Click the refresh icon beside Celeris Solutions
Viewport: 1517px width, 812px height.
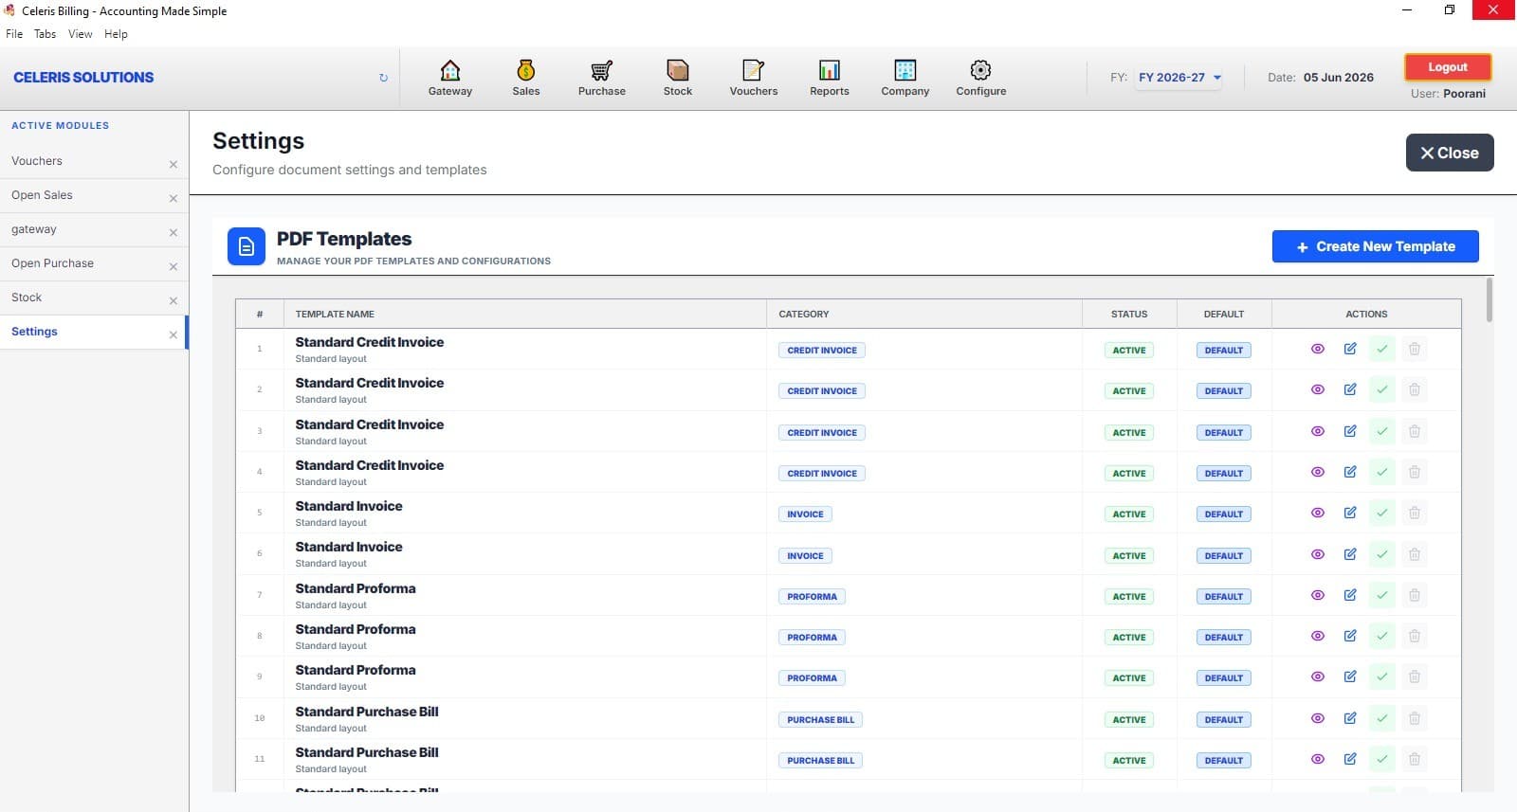point(383,78)
